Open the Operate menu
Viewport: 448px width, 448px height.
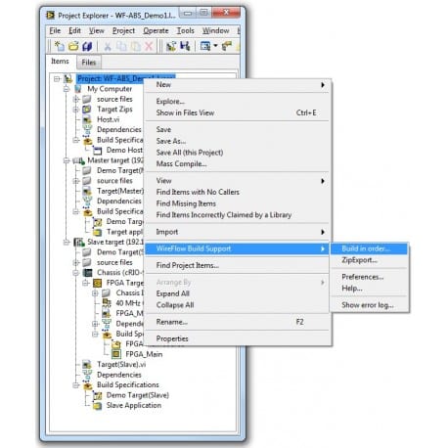click(156, 30)
